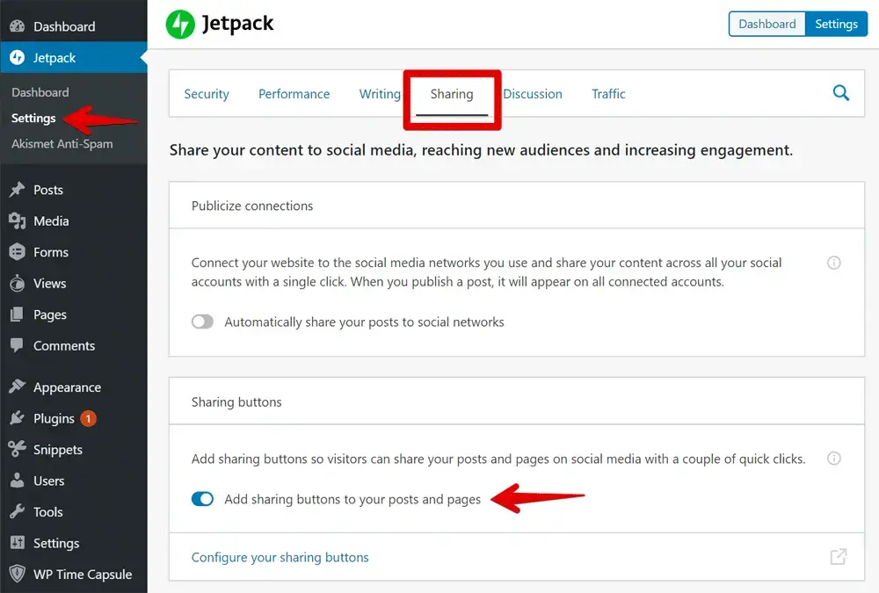The image size is (879, 593).
Task: Click the Views icon in sidebar
Action: [x=18, y=283]
